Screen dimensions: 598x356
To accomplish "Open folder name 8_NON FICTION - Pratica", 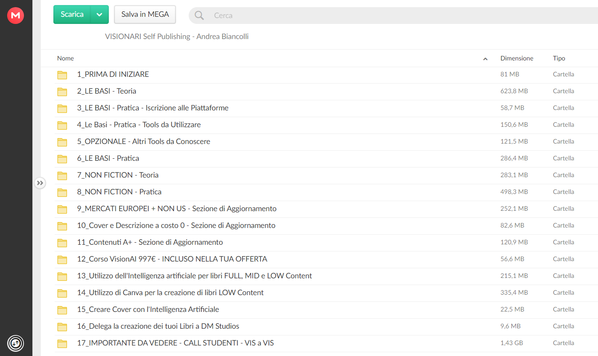I will point(119,192).
